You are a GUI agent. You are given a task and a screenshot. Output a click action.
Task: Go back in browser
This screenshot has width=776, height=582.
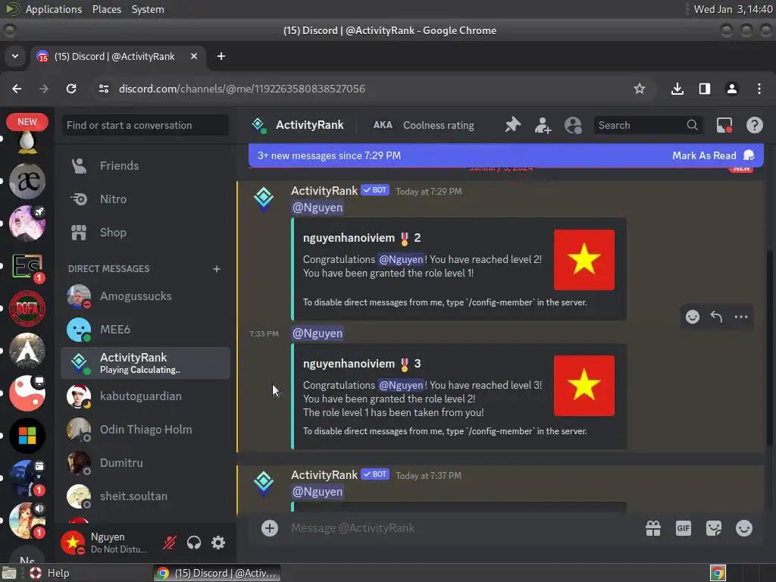pyautogui.click(x=17, y=89)
